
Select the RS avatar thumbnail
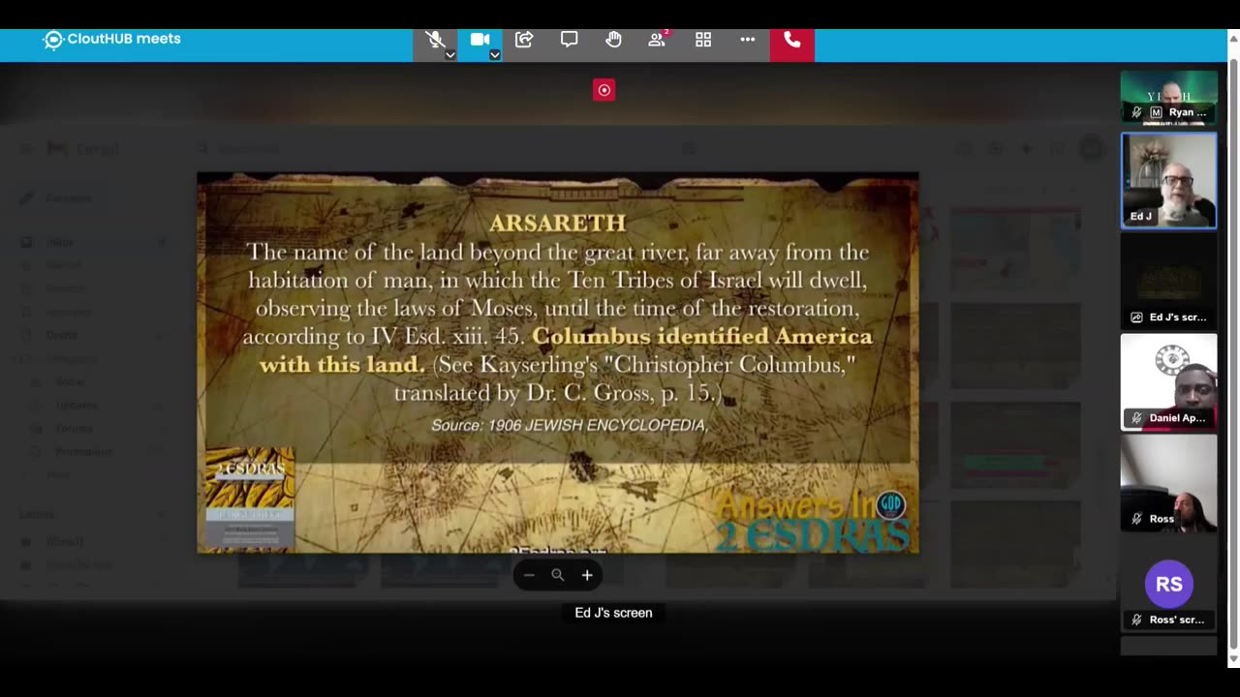coord(1168,584)
